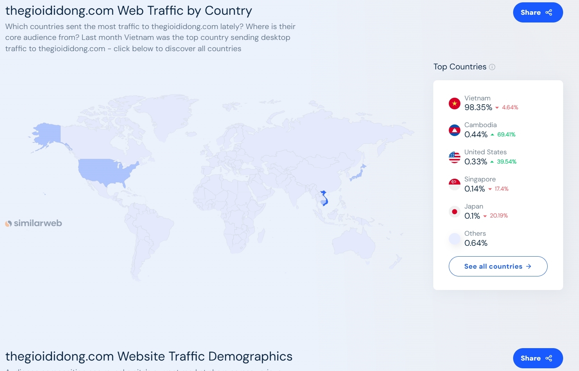Click the United States country name
This screenshot has width=579, height=371.
click(486, 152)
